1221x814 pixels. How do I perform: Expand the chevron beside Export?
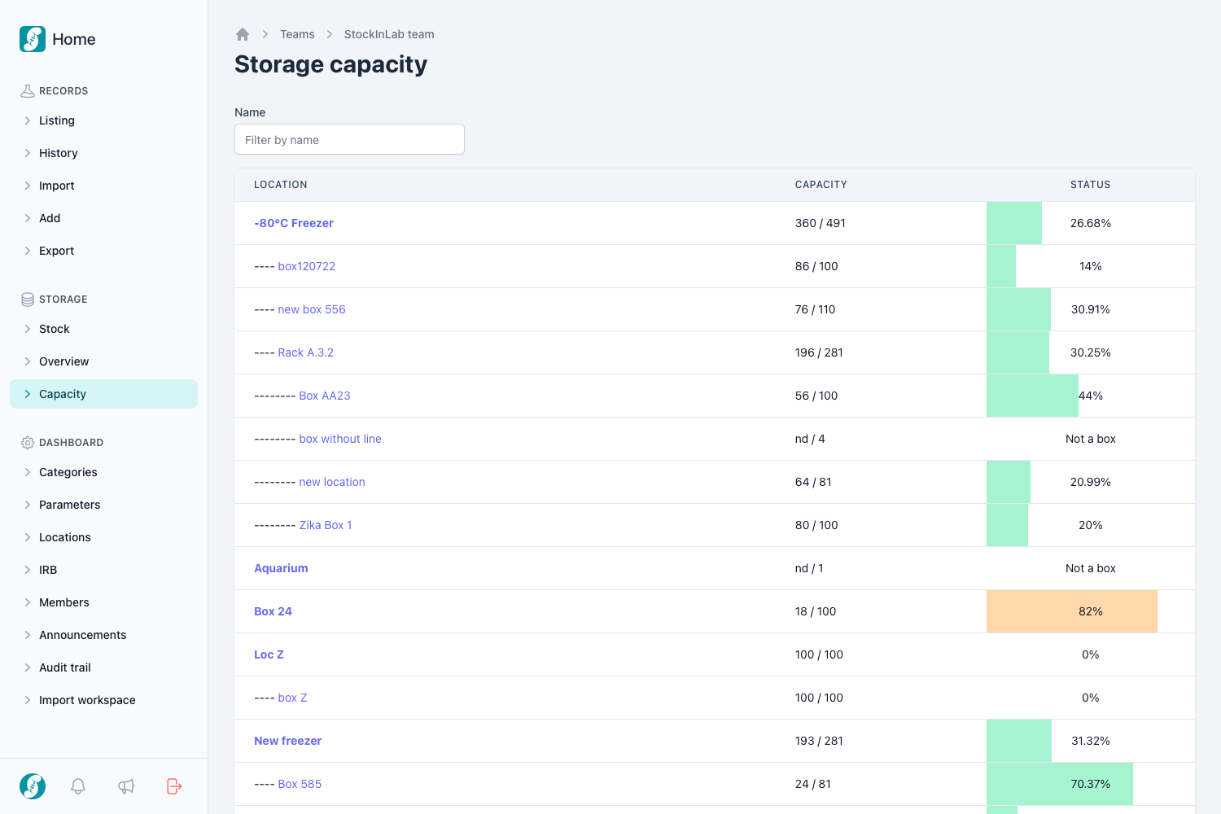[x=28, y=251]
